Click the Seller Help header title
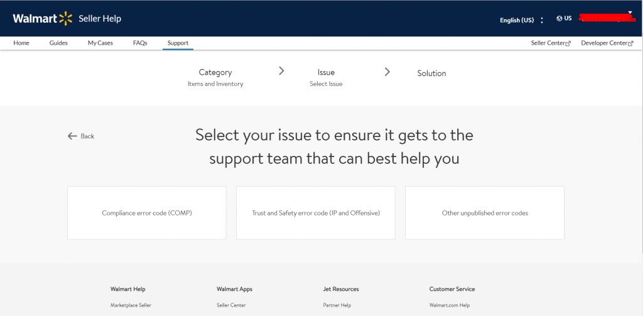 pyautogui.click(x=100, y=18)
